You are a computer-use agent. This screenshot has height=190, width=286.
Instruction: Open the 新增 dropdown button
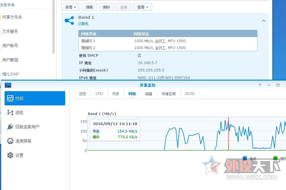71,7
